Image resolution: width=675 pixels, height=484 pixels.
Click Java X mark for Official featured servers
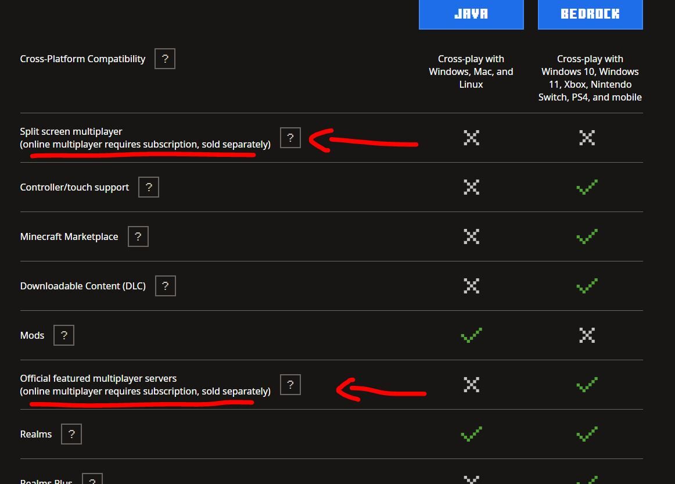[x=471, y=385]
